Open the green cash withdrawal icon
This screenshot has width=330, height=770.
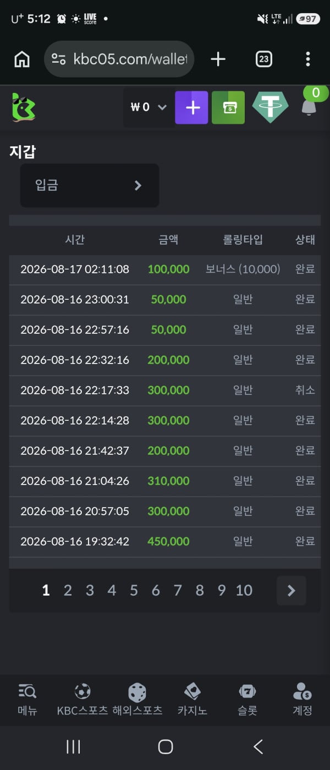click(x=228, y=107)
